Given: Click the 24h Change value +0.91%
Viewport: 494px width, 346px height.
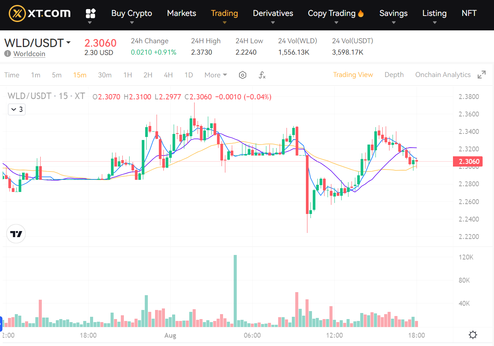Looking at the screenshot, I should click(x=165, y=52).
